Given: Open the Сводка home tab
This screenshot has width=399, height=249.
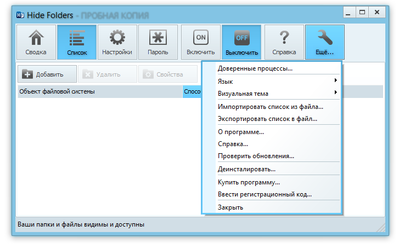Looking at the screenshot, I should 36,42.
